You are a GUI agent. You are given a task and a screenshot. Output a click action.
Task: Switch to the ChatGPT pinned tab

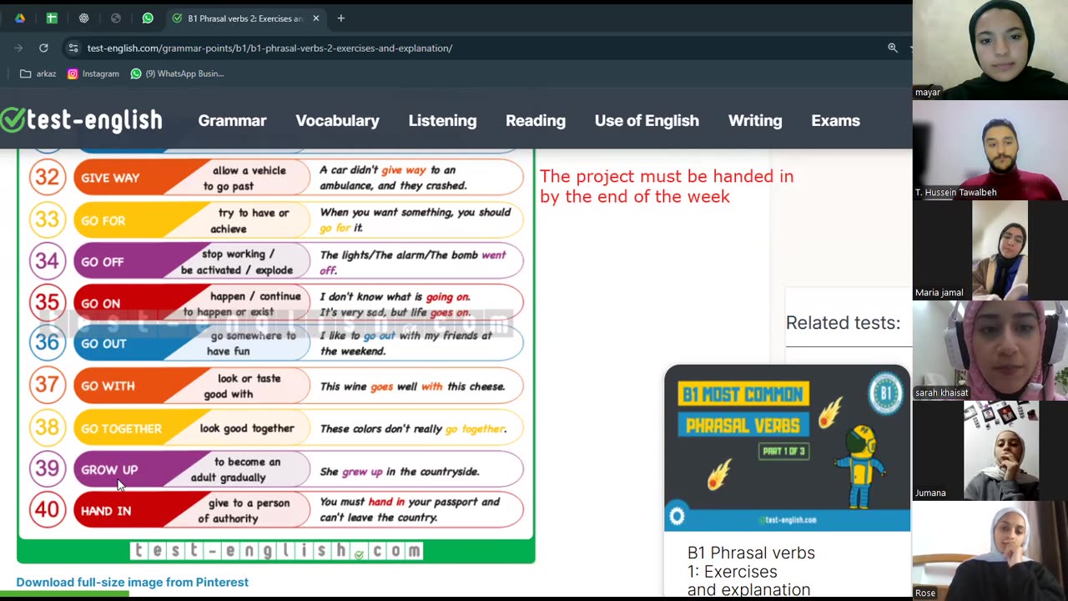click(x=83, y=18)
